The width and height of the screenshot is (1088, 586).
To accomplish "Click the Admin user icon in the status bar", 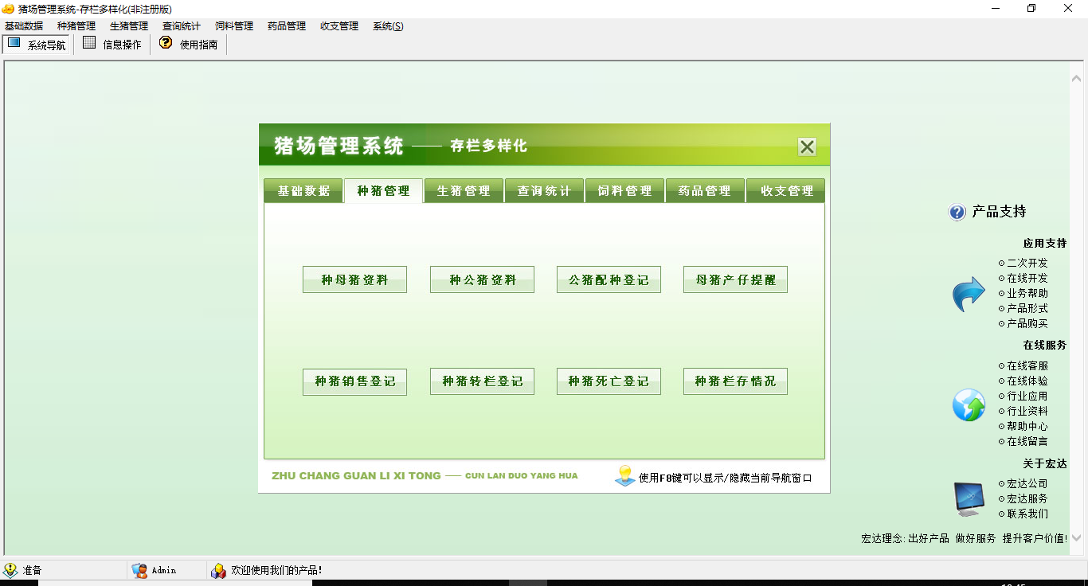I will pyautogui.click(x=139, y=570).
